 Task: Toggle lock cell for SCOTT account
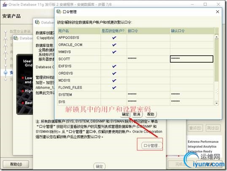114,59
